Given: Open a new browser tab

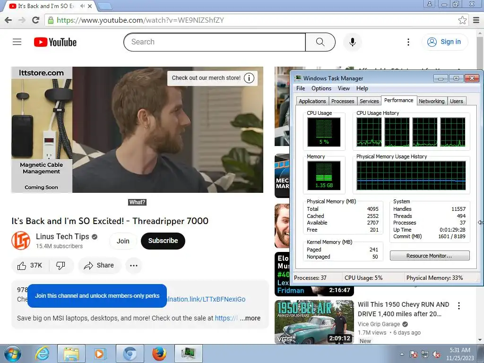Looking at the screenshot, I should tap(104, 6).
